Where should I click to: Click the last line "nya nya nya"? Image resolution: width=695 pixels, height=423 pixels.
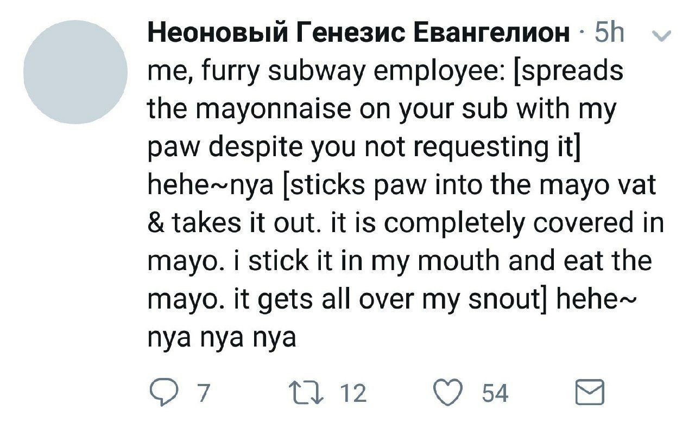(222, 338)
